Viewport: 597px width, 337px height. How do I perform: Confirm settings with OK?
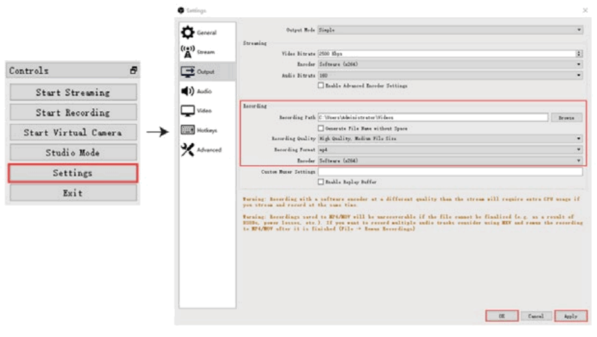point(502,316)
